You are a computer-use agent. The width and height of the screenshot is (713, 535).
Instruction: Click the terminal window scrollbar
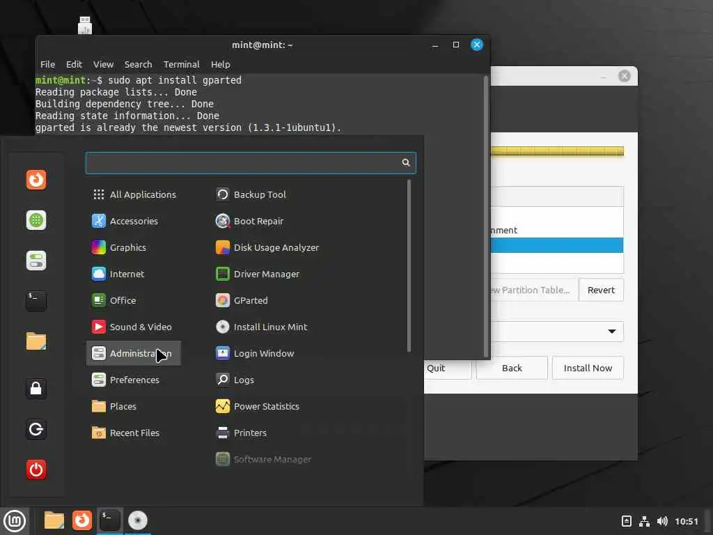click(485, 216)
